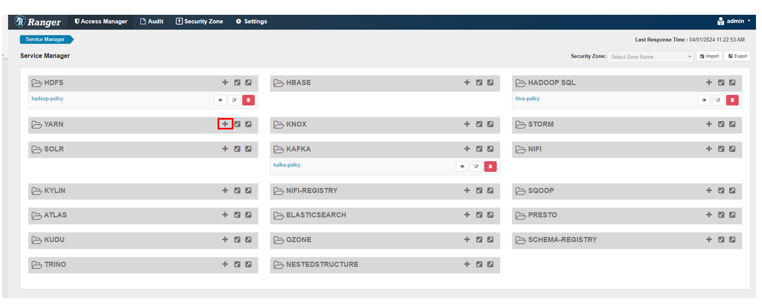Add a new KUDU service
Viewport: 762px width, 307px height.
tap(225, 239)
